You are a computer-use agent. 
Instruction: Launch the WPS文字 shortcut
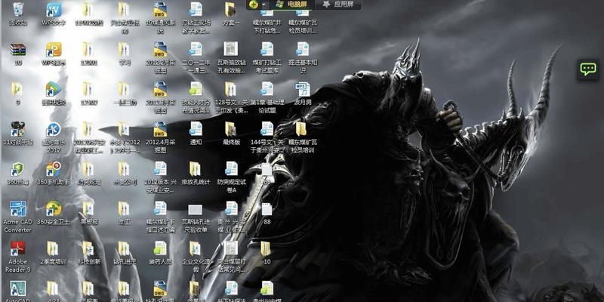54,14
